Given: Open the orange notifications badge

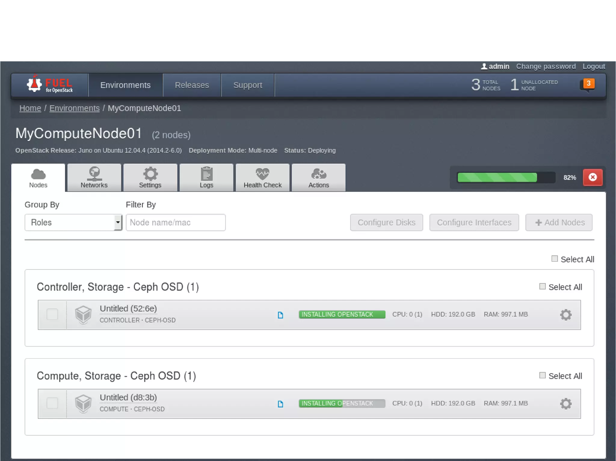Looking at the screenshot, I should (588, 83).
